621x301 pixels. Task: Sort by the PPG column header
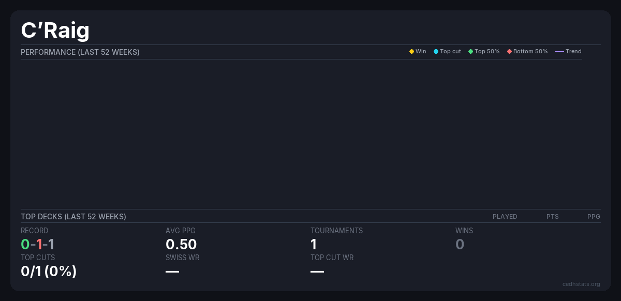coord(594,217)
